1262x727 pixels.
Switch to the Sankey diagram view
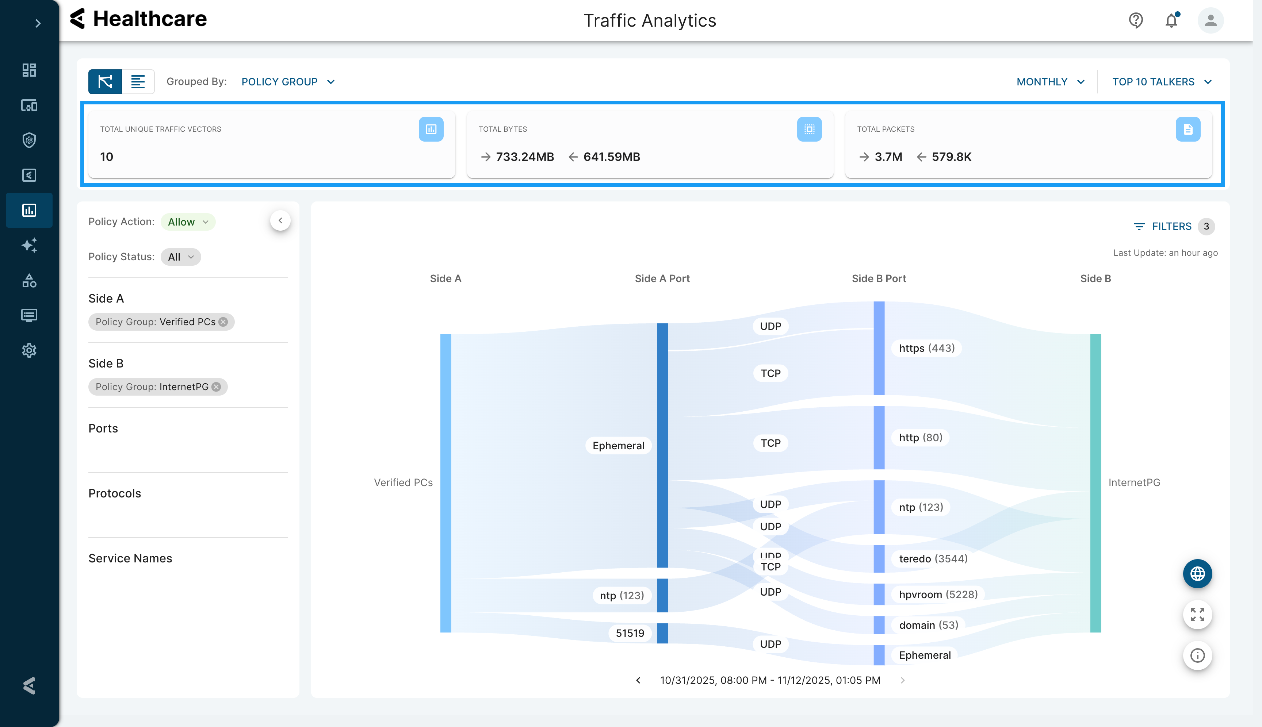tap(105, 82)
